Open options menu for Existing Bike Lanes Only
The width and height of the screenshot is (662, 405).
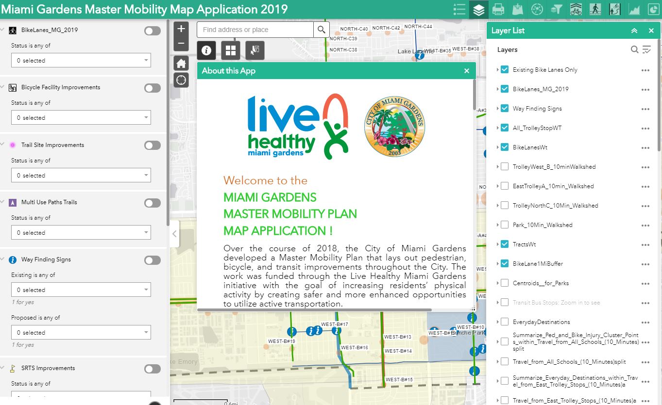point(645,70)
